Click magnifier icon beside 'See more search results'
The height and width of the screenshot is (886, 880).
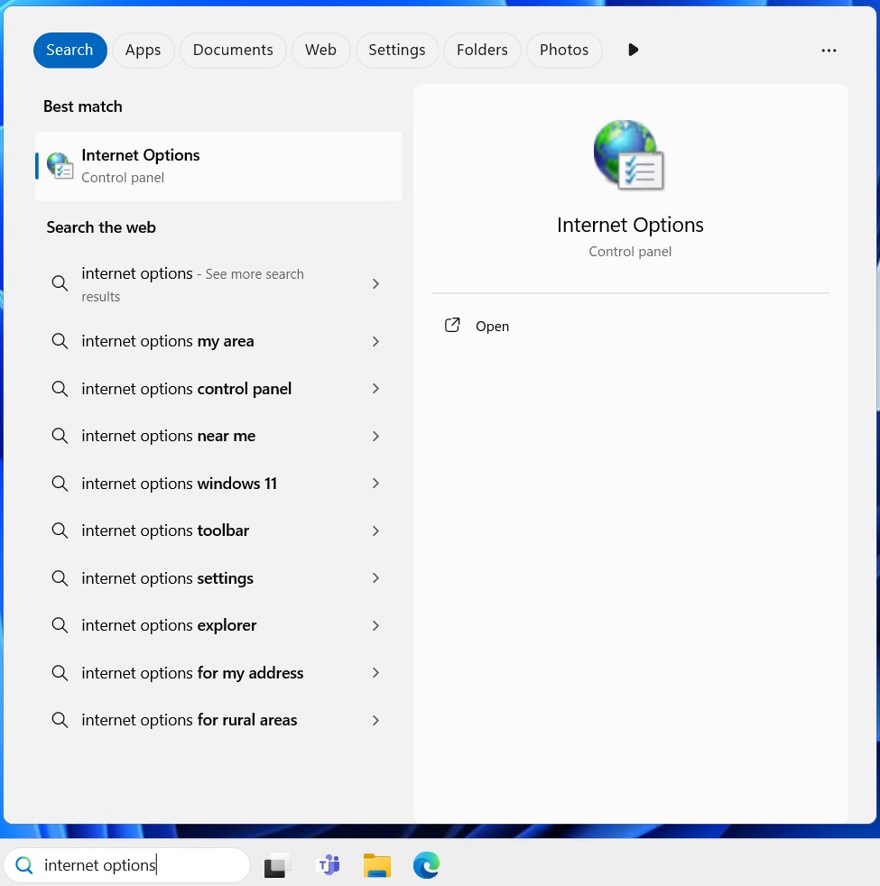[60, 283]
